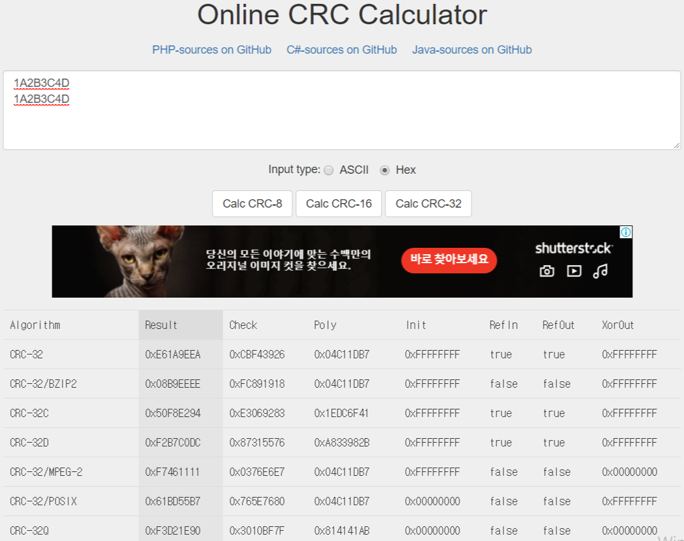The image size is (684, 541).
Task: Click the CRC-32/POSIX algorithm name
Action: point(43,501)
